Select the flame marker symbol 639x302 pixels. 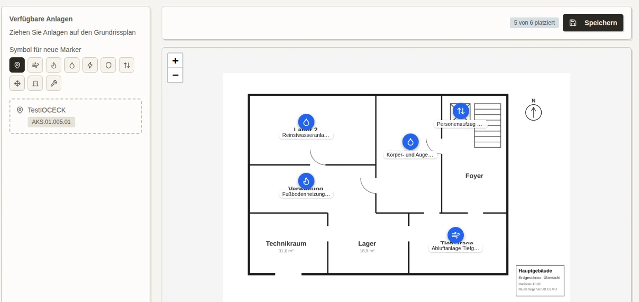click(53, 65)
